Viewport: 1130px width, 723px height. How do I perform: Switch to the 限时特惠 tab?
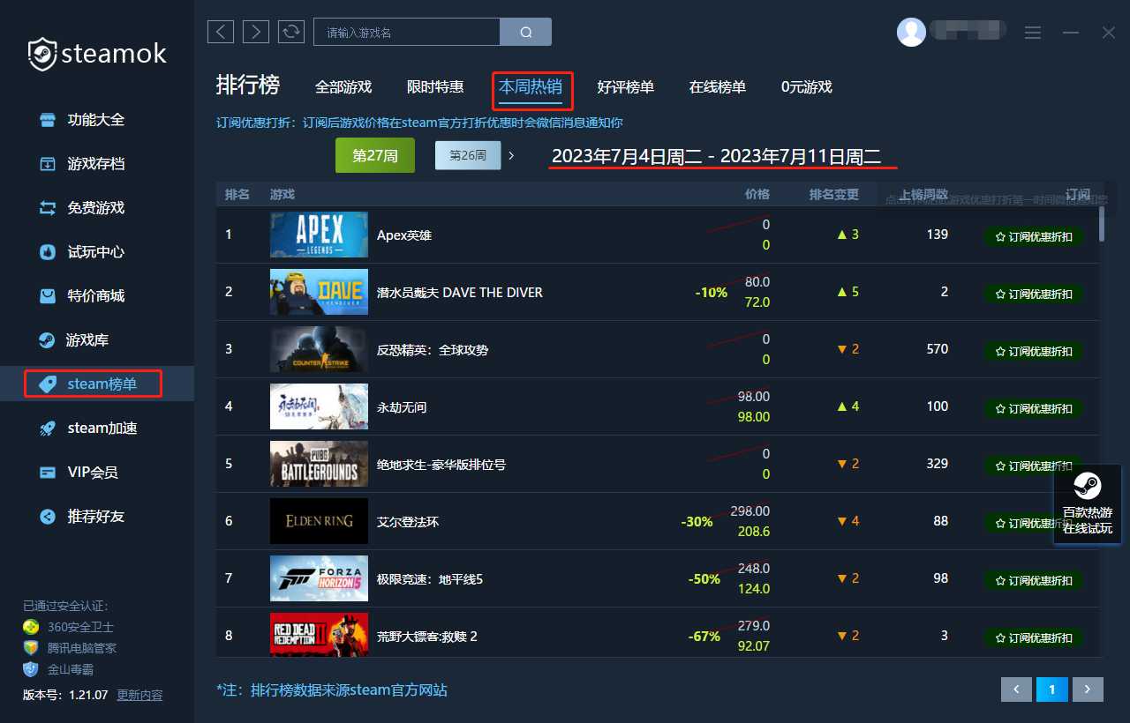(435, 87)
